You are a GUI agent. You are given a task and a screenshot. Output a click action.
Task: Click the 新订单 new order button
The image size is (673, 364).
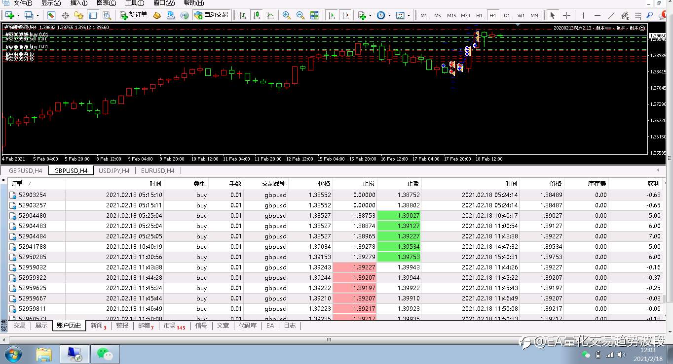click(x=133, y=15)
